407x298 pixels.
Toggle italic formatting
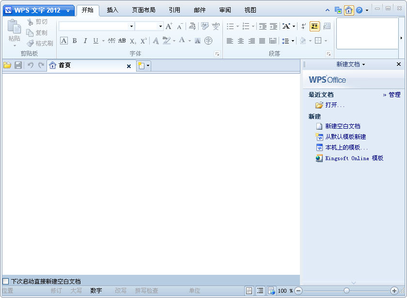click(x=85, y=41)
